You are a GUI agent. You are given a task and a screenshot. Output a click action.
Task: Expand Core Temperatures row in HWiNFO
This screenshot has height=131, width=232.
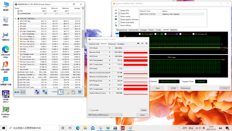tap(18, 34)
